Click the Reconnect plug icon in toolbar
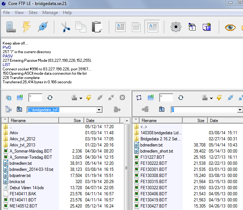 pyautogui.click(x=43, y=27)
